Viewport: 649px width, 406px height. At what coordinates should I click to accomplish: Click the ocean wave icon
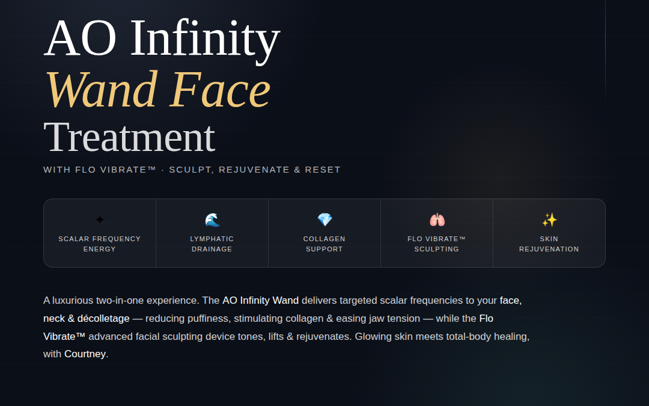tap(212, 220)
